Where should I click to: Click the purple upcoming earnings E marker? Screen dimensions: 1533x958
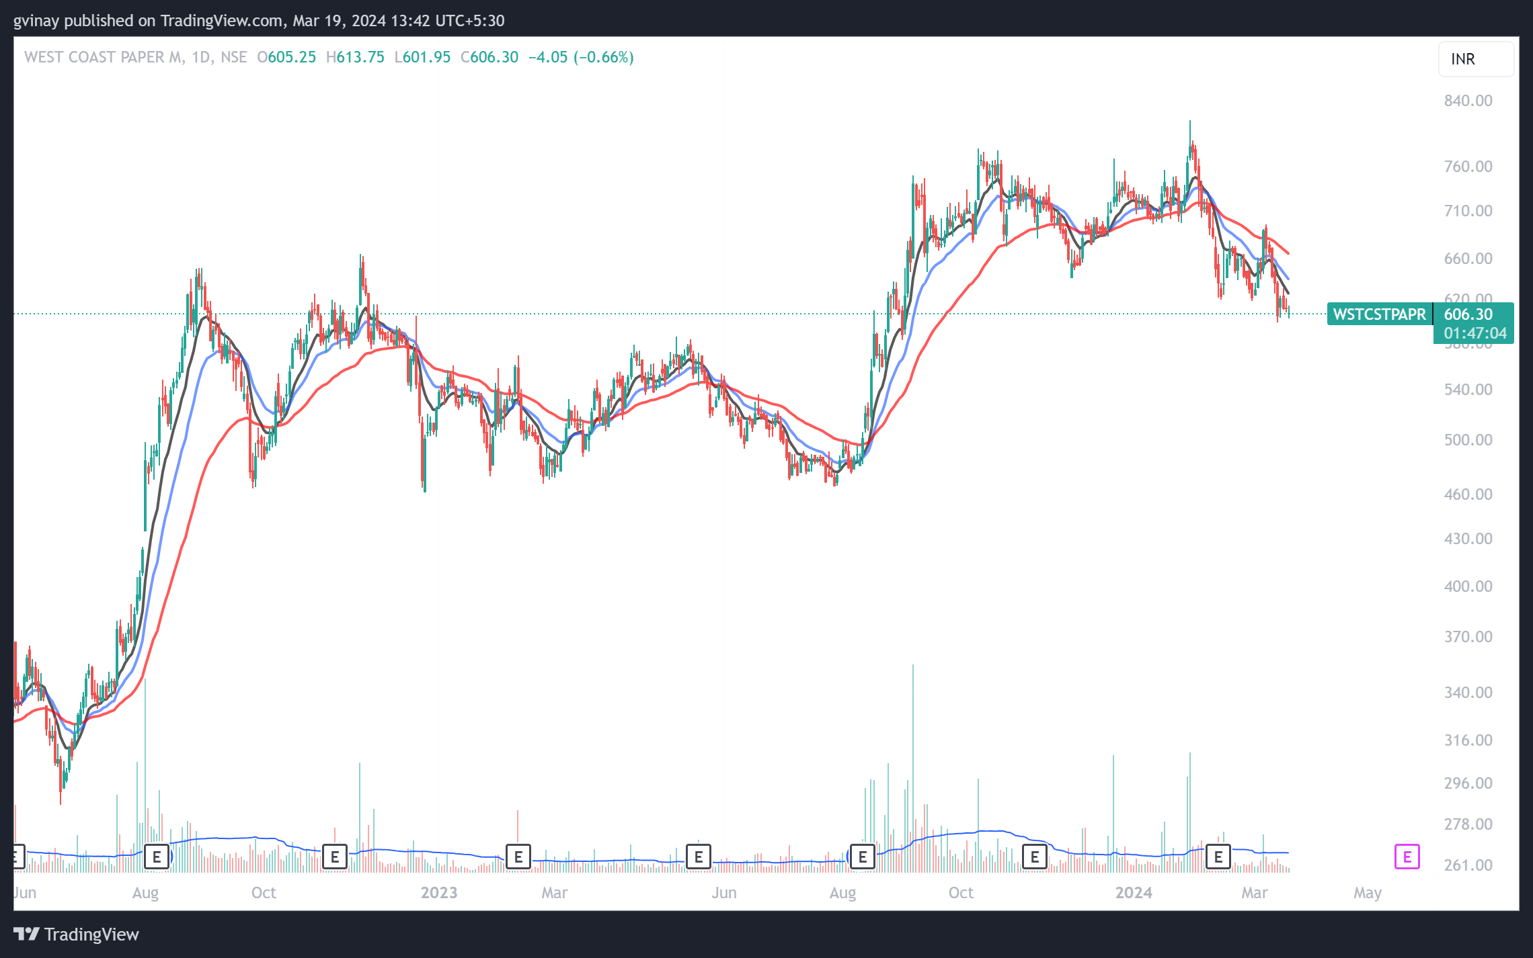click(1407, 857)
